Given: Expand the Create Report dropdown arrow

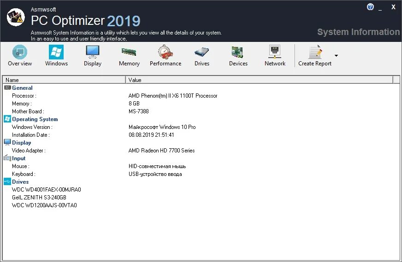Looking at the screenshot, I should click(x=336, y=56).
